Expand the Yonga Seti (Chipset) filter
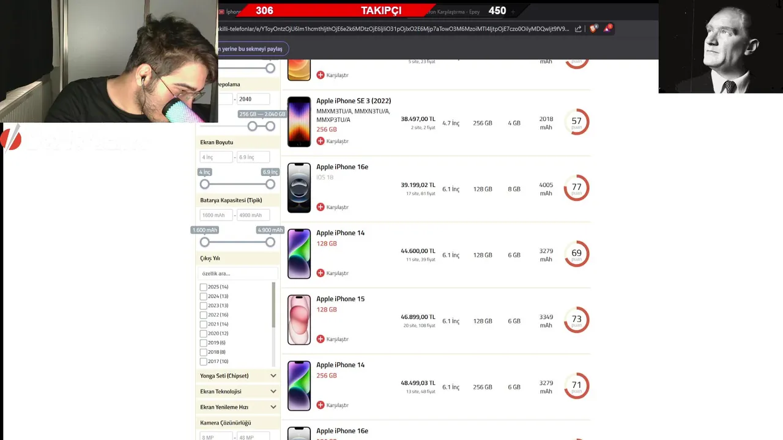Image resolution: width=783 pixels, height=440 pixels. [x=238, y=376]
